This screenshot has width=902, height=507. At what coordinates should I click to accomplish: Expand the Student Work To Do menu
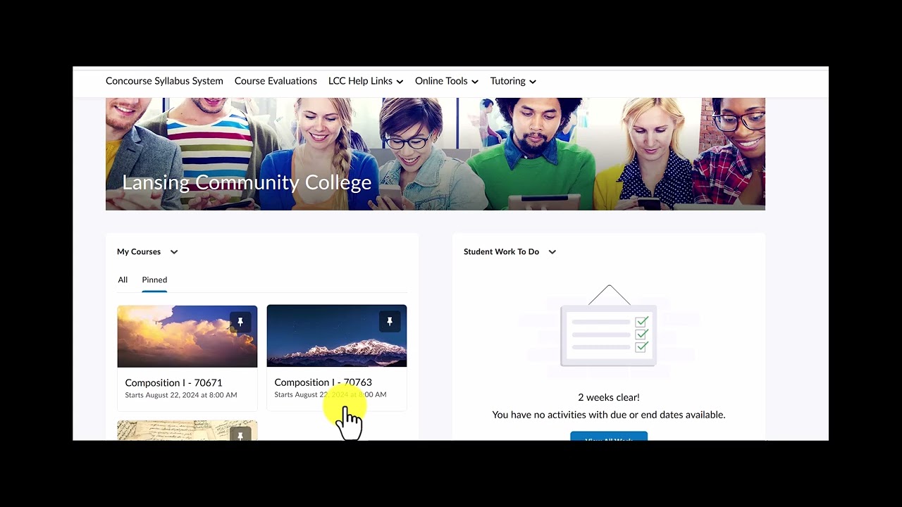coord(552,251)
